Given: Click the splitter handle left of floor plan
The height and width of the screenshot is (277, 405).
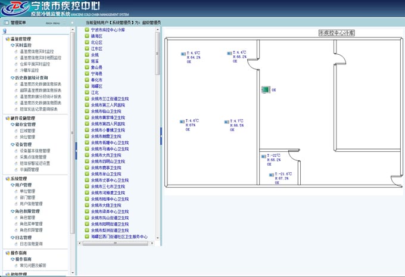Looking at the screenshot, I should coord(161,138).
